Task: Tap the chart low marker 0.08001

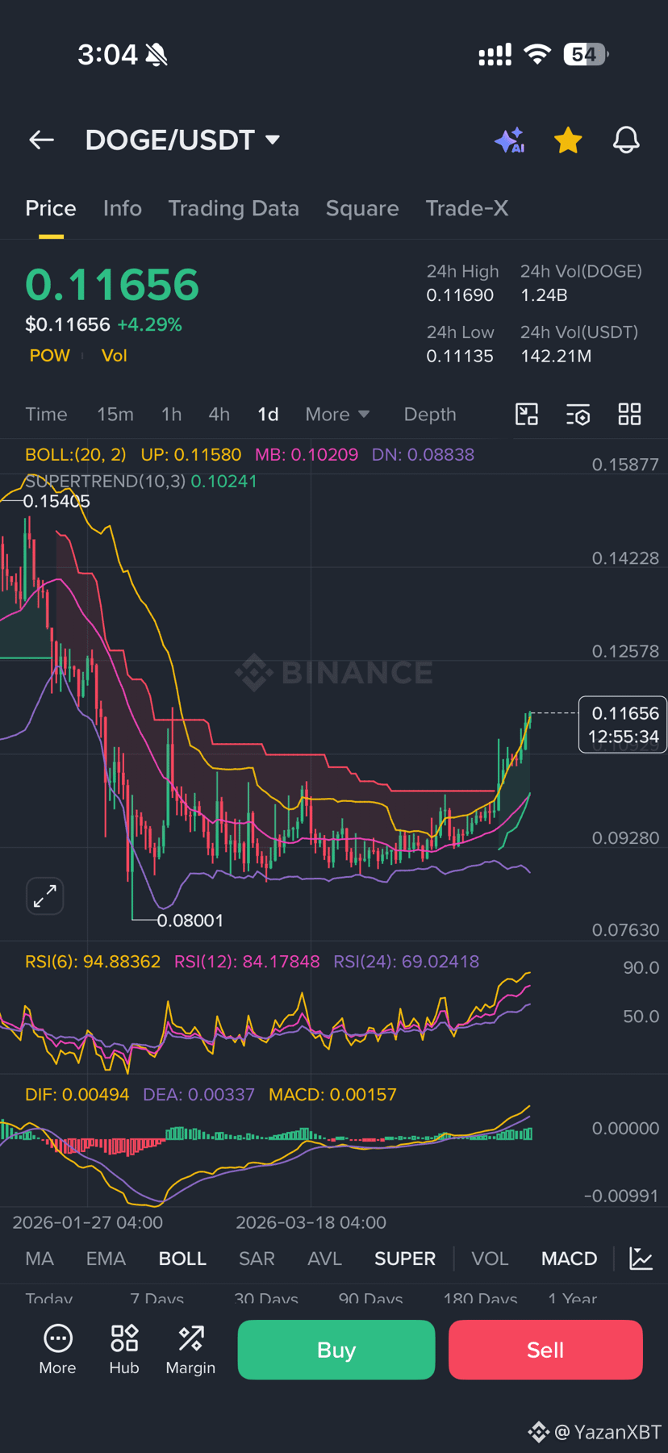Action: pyautogui.click(x=190, y=921)
